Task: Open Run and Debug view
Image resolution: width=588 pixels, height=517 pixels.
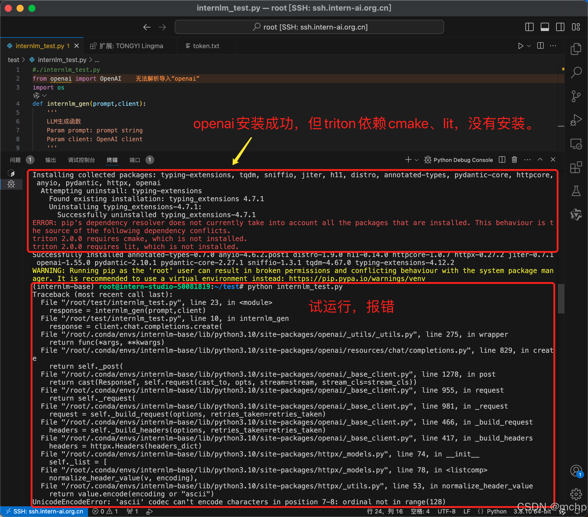Action: (x=576, y=120)
